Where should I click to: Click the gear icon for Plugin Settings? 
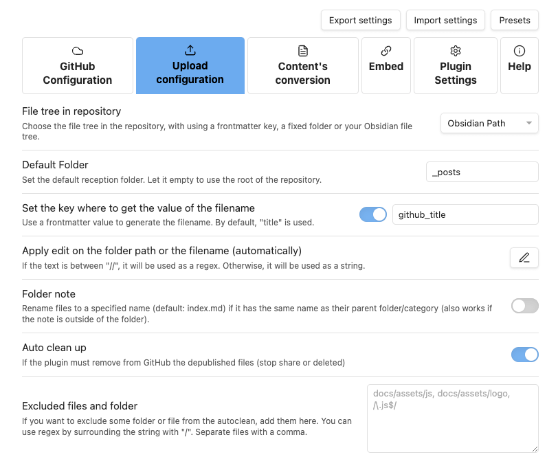click(x=456, y=51)
